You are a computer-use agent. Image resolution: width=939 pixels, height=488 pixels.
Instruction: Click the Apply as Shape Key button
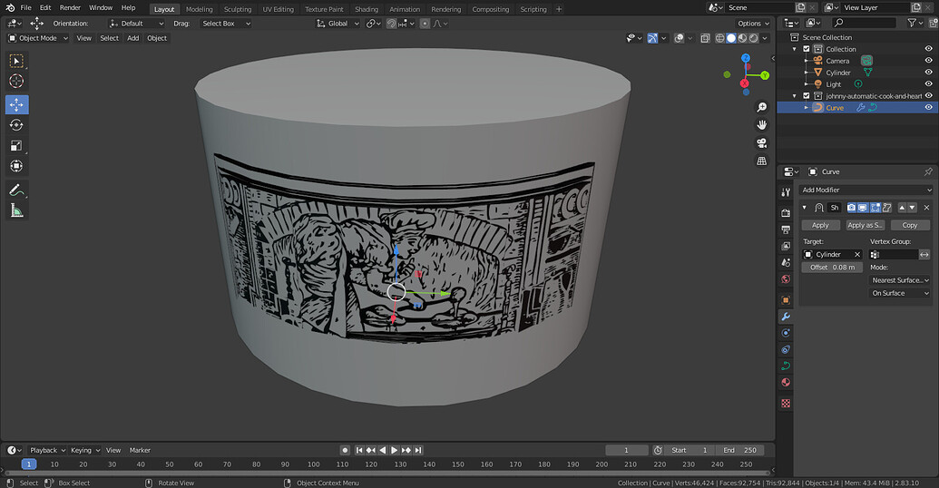pyautogui.click(x=865, y=225)
